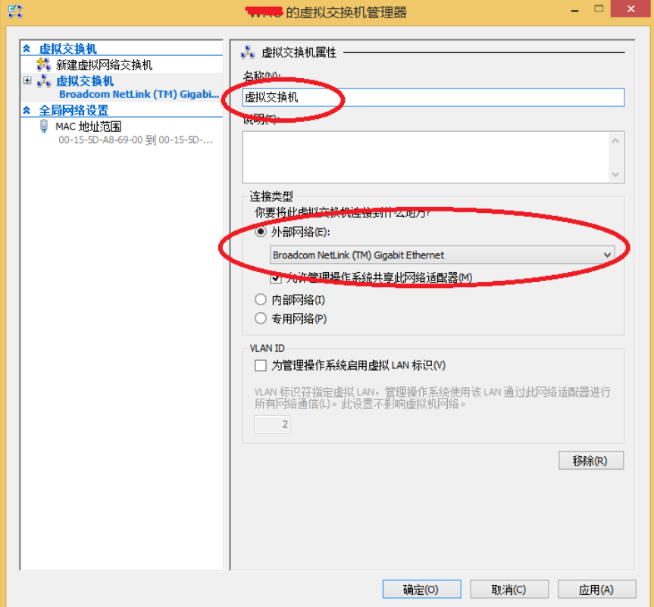The width and height of the screenshot is (654, 607).
Task: Click the description box scroll down arrow
Action: (x=615, y=174)
